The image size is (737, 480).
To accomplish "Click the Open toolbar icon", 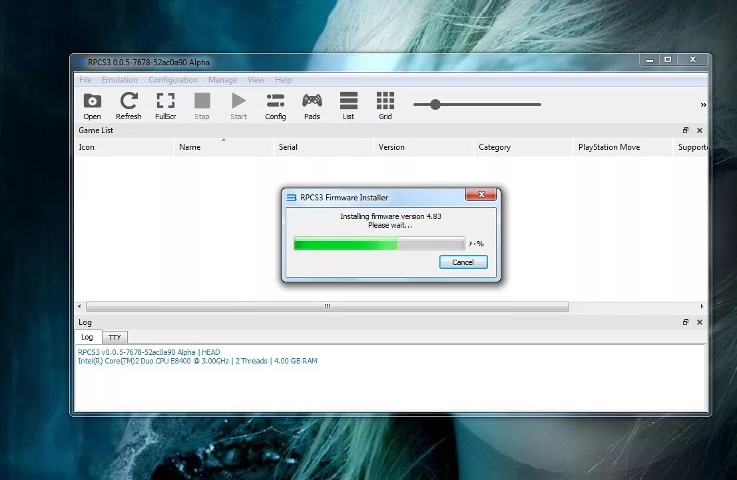I will point(92,107).
